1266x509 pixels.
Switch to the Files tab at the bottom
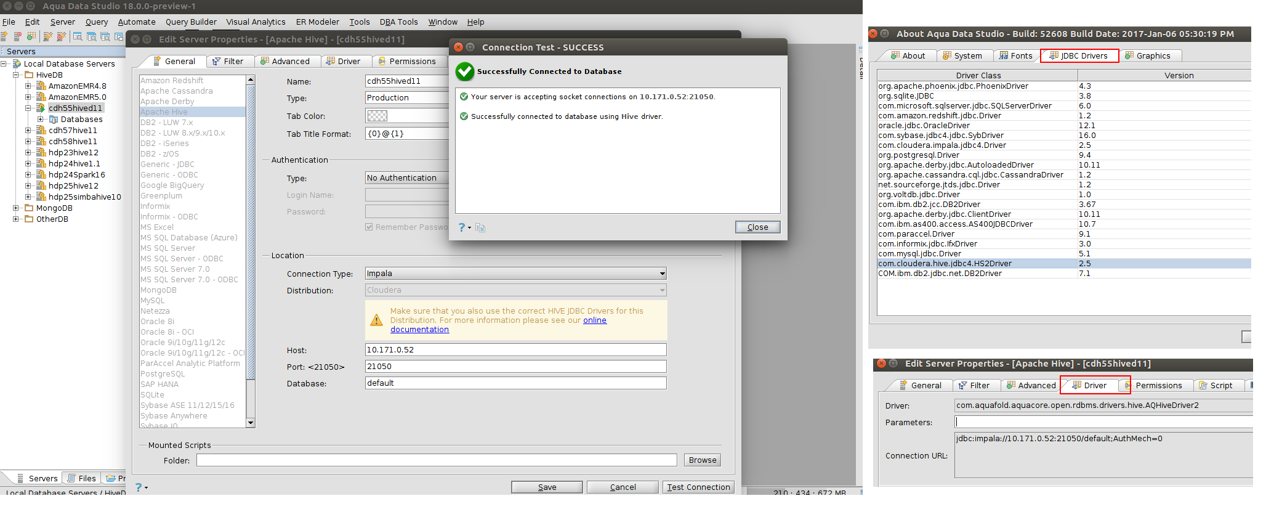(x=81, y=478)
